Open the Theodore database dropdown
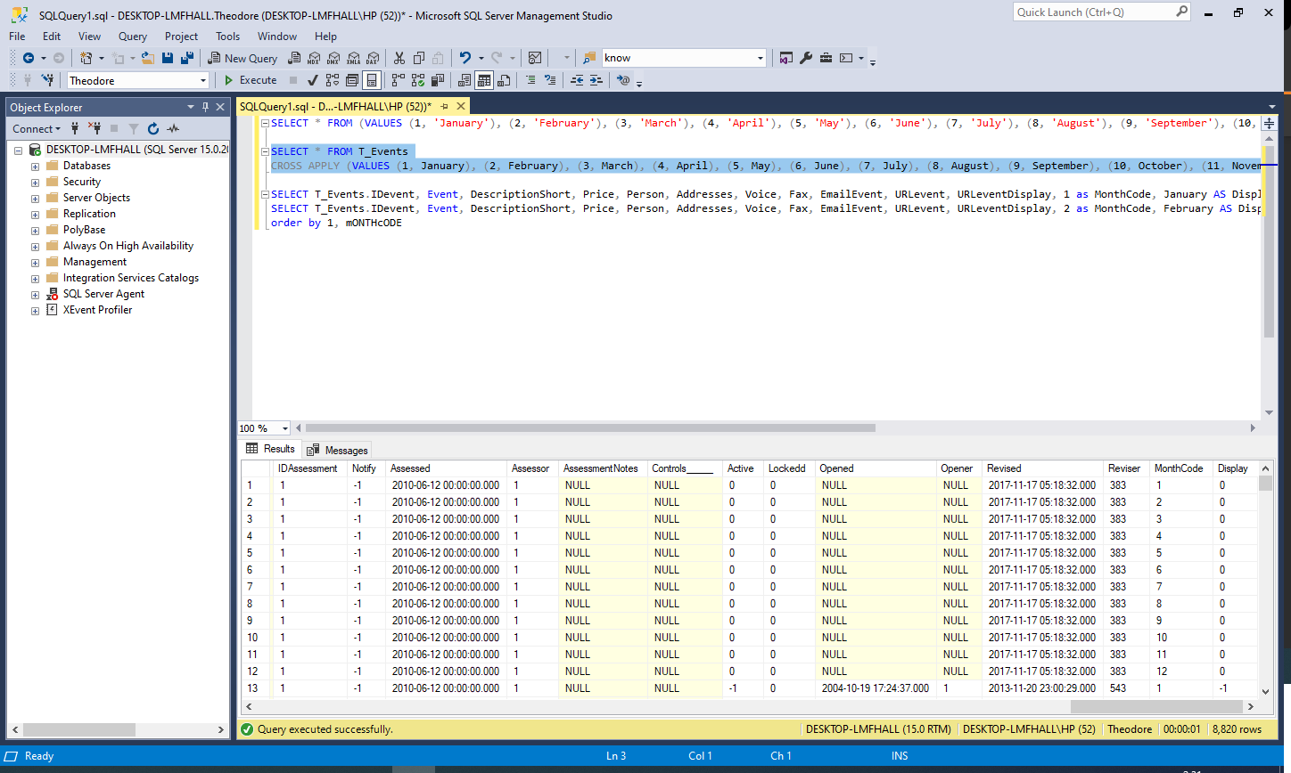1291x773 pixels. (203, 81)
